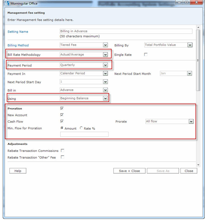Viewport: 205px width, 223px height.
Task: Enable the Single Rate checkbox
Action: click(146, 55)
